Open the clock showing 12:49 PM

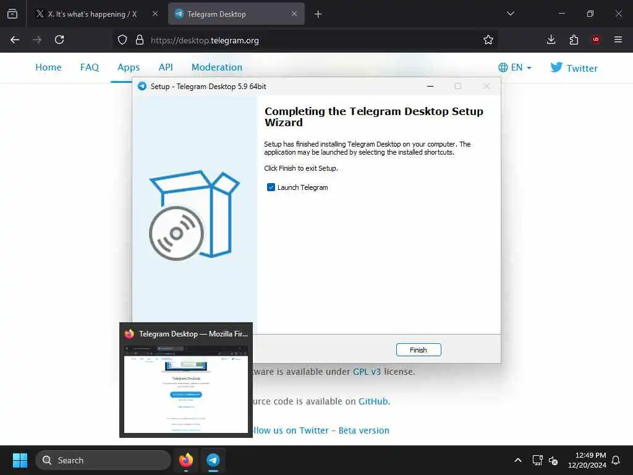point(587,460)
